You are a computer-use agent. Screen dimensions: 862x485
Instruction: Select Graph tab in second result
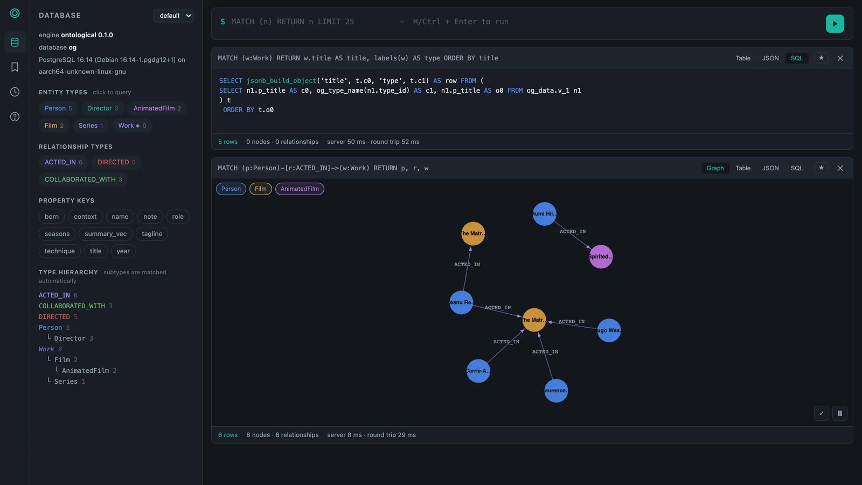[x=715, y=168]
